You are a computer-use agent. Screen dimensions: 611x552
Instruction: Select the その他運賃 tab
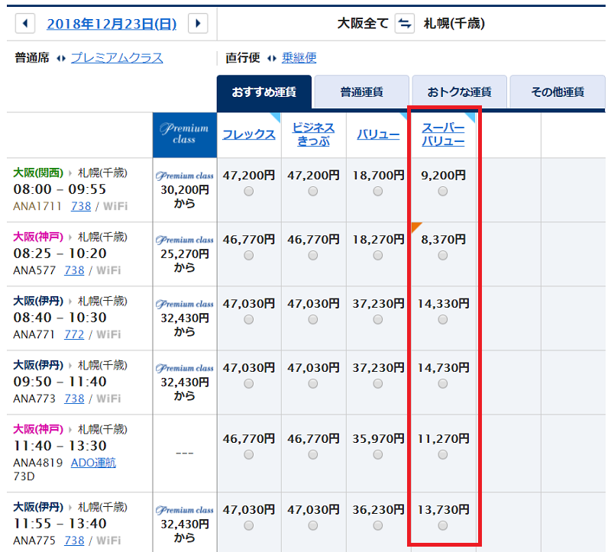[558, 92]
